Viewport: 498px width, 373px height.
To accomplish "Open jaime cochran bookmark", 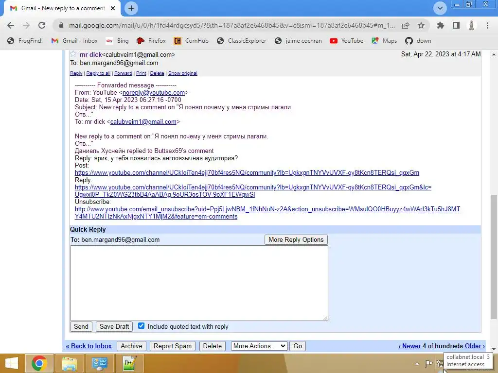I will point(298,41).
